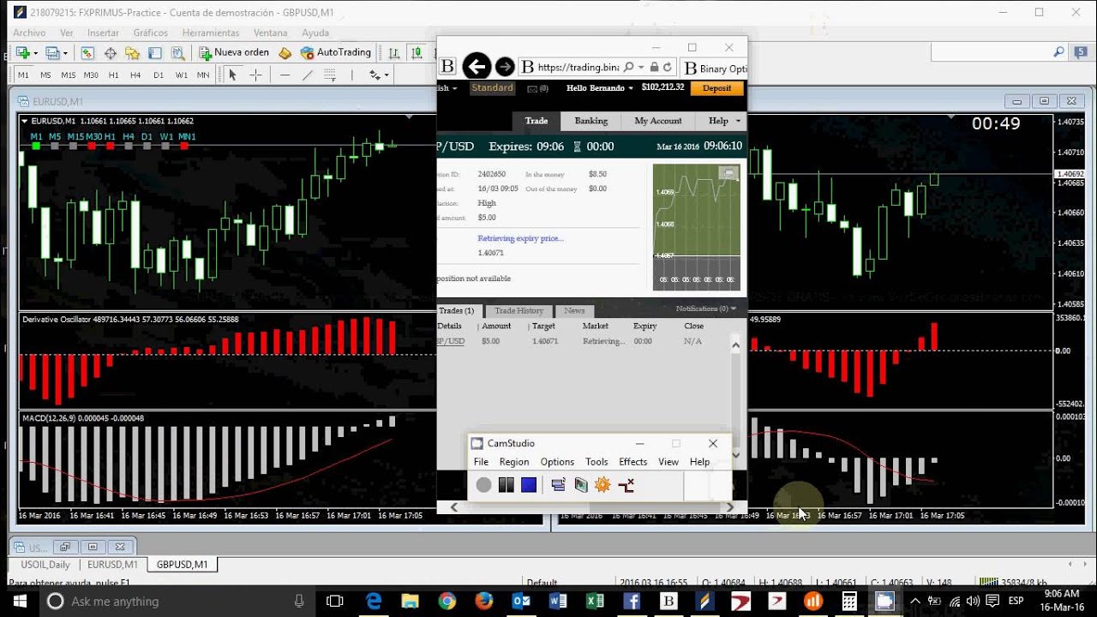The image size is (1097, 617).
Task: Open the My Account tab
Action: [658, 121]
